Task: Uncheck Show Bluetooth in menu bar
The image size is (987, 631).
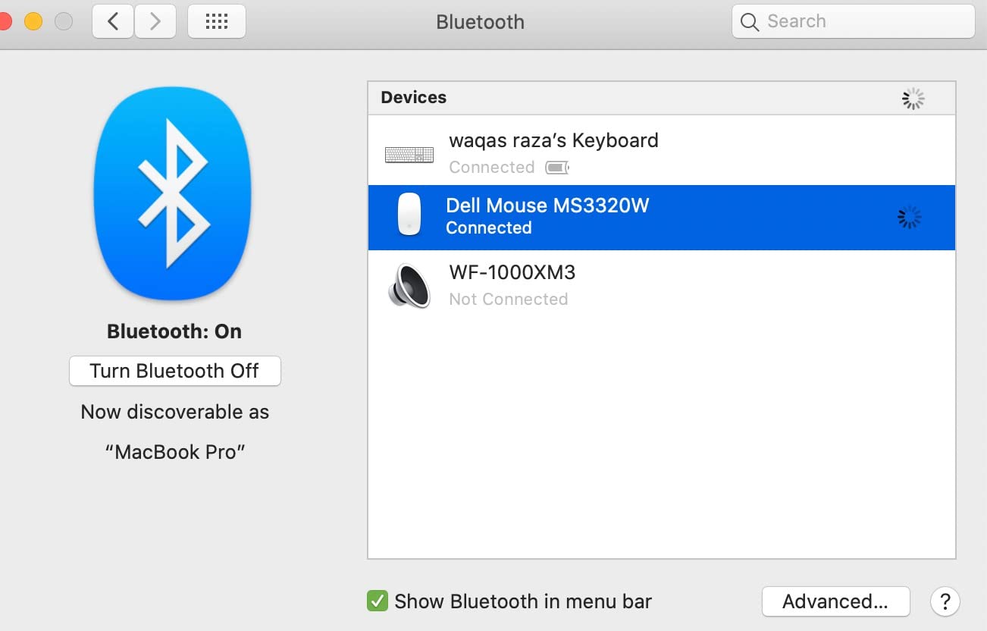Action: (377, 601)
